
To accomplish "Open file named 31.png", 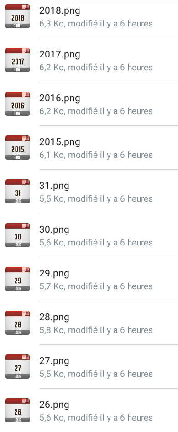I will click(x=54, y=186).
